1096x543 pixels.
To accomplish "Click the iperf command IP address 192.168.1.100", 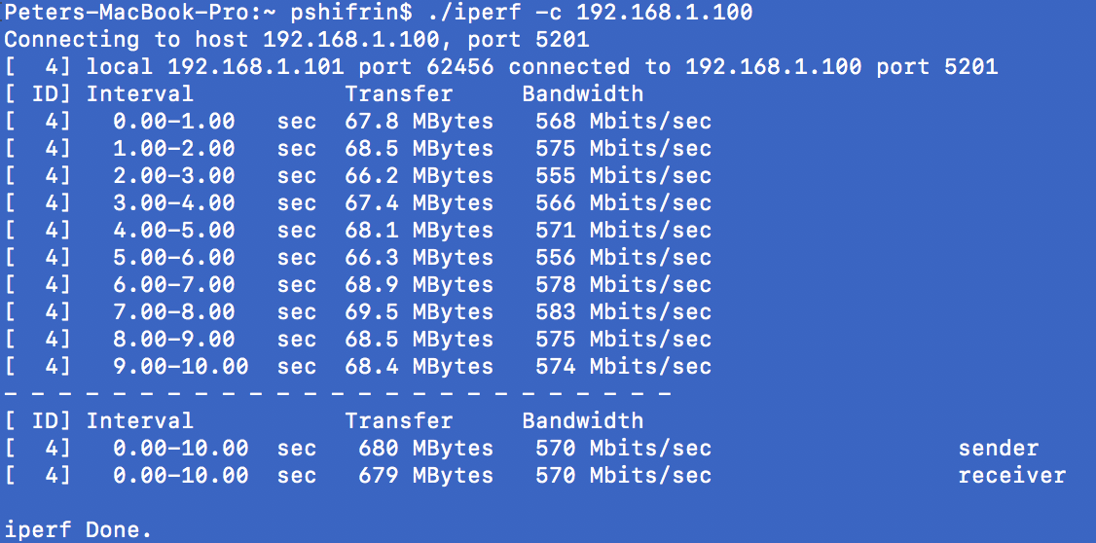I will 664,13.
